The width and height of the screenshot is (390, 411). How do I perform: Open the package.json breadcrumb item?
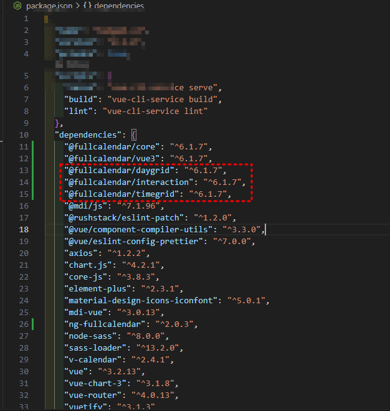(x=49, y=6)
